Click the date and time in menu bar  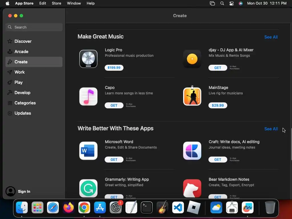point(267,3)
